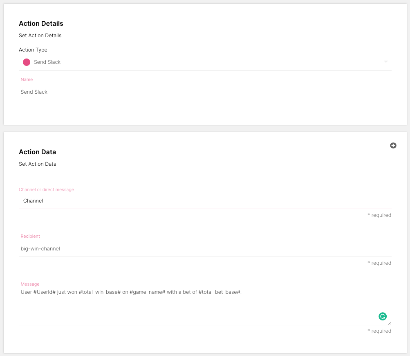Open the green Grammarly icon in Message box

pos(382,316)
